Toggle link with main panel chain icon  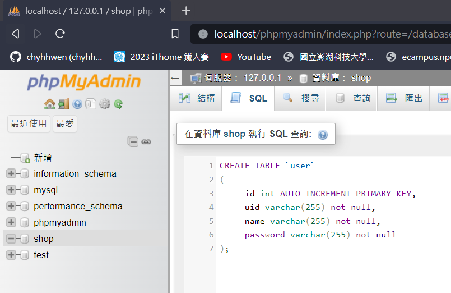146,142
